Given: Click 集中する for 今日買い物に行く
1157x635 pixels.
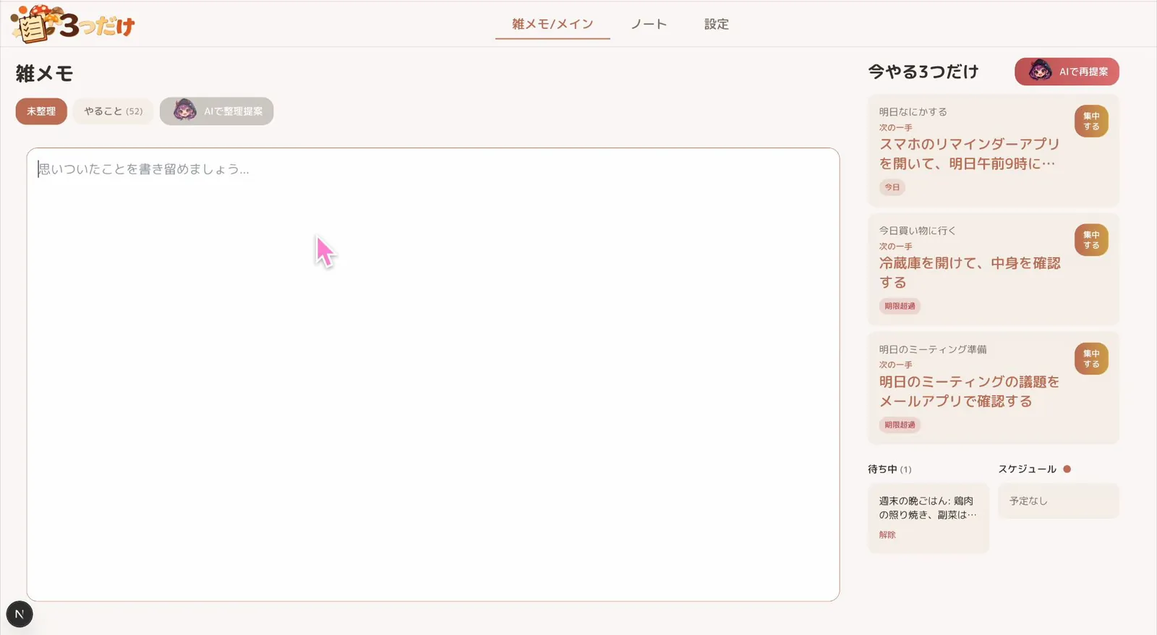Looking at the screenshot, I should [1091, 239].
